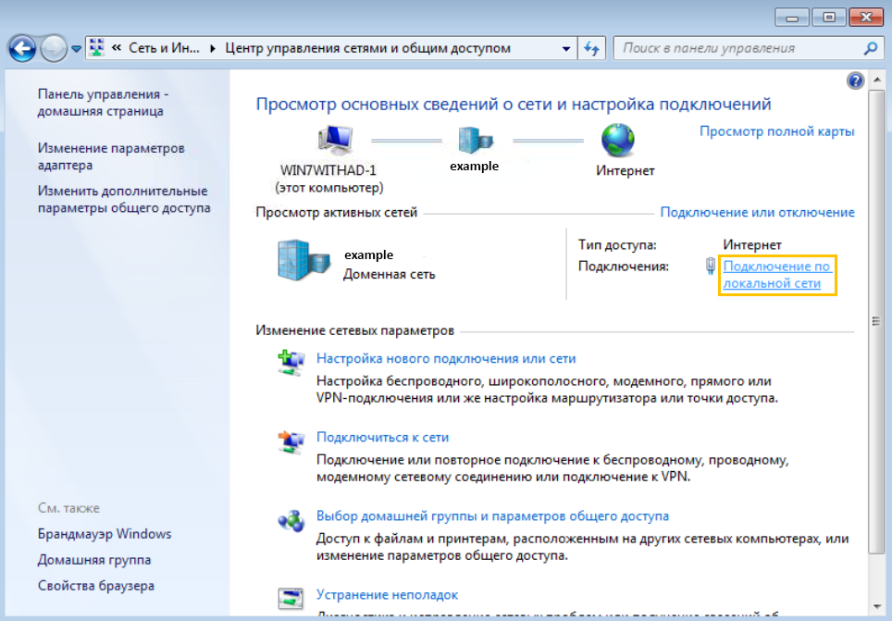Click the control panel search field

coord(740,48)
